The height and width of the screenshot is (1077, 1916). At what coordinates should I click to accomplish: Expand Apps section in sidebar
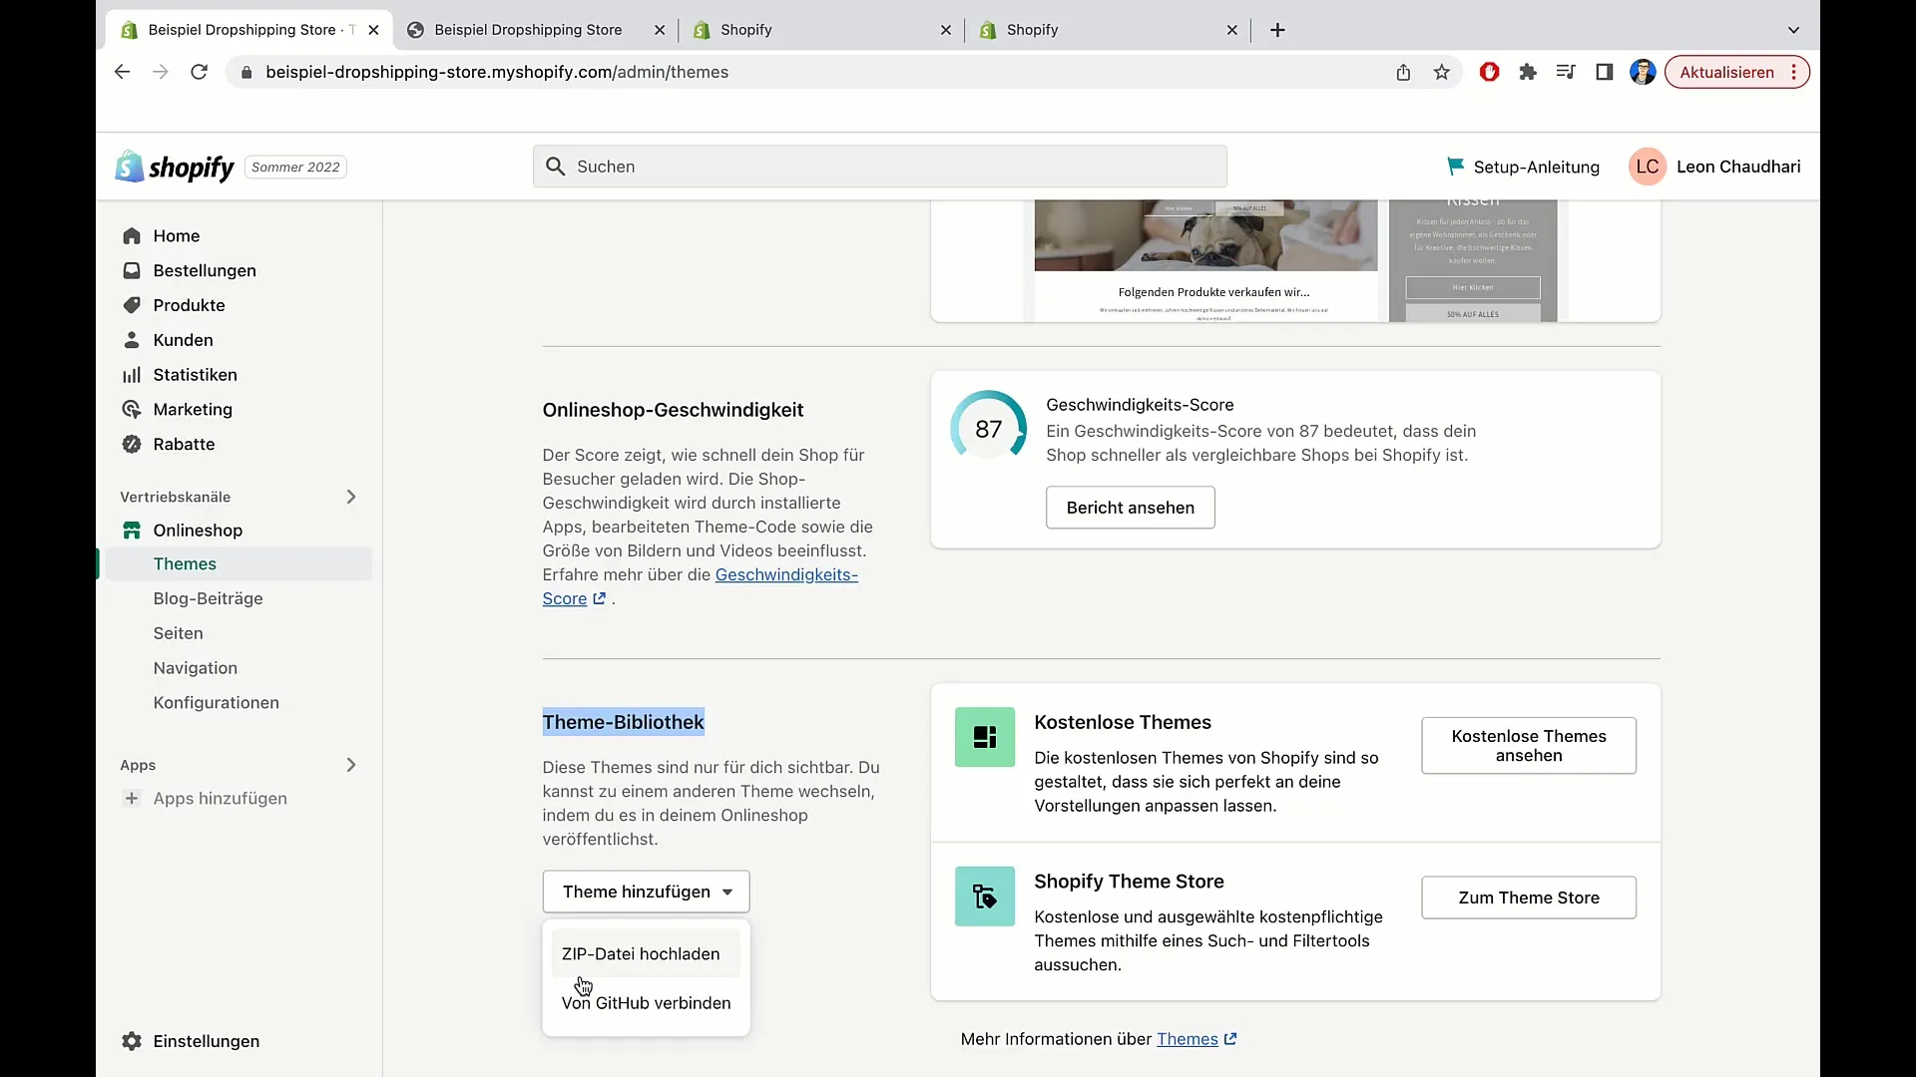point(350,764)
